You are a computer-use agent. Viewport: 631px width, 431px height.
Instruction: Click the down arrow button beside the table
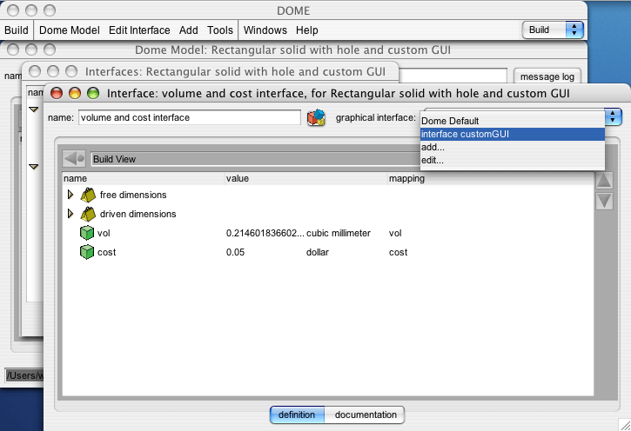604,201
